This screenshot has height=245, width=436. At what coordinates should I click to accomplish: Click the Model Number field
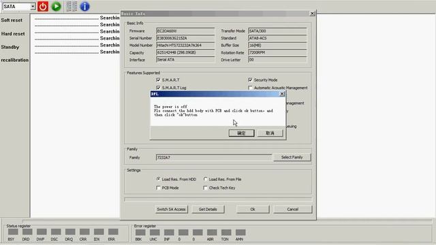click(x=185, y=46)
